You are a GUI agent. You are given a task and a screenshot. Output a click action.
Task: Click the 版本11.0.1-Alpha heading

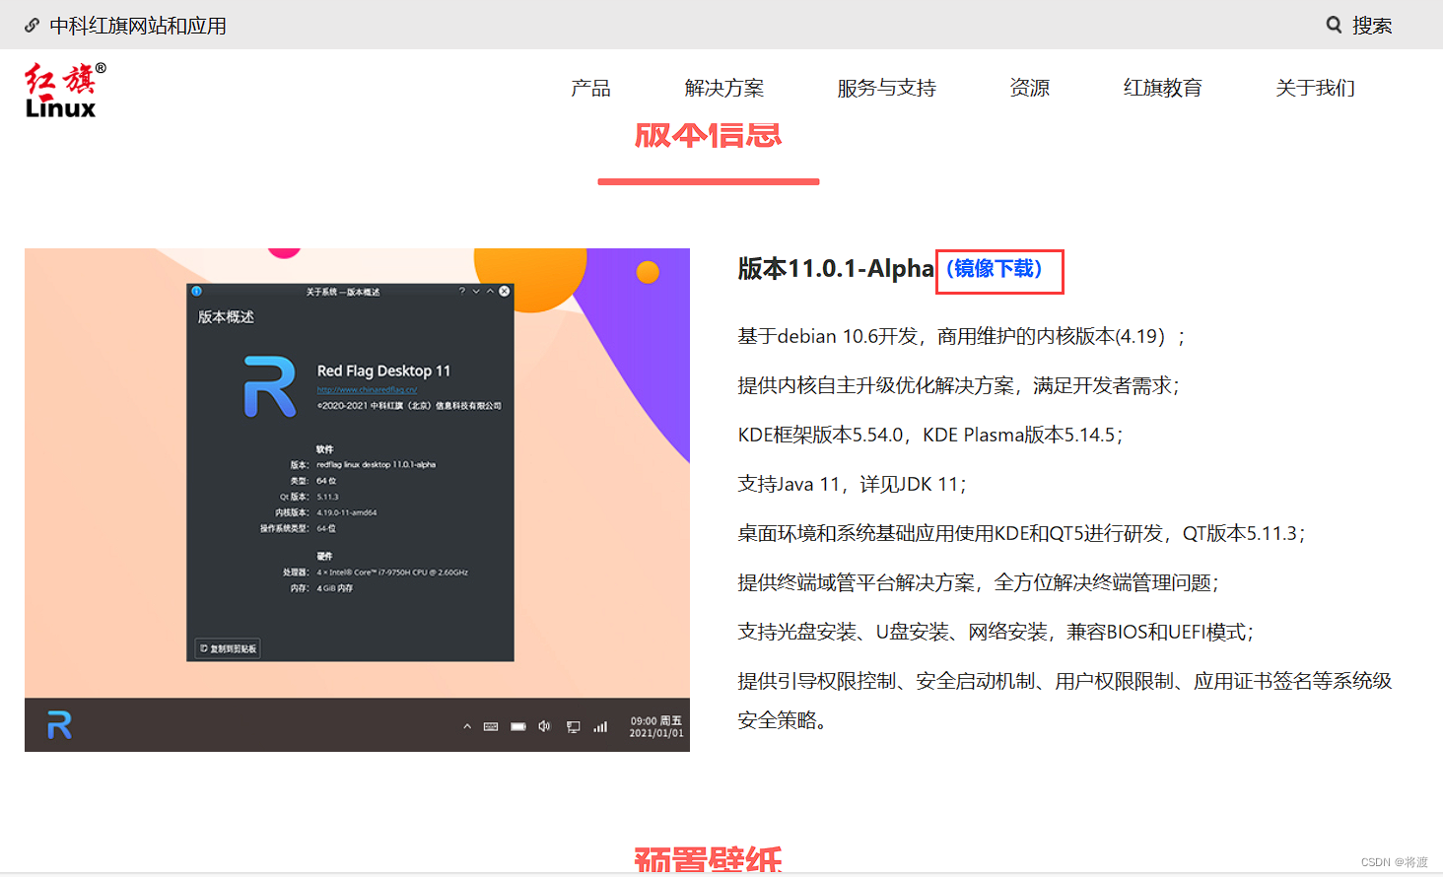(x=836, y=268)
